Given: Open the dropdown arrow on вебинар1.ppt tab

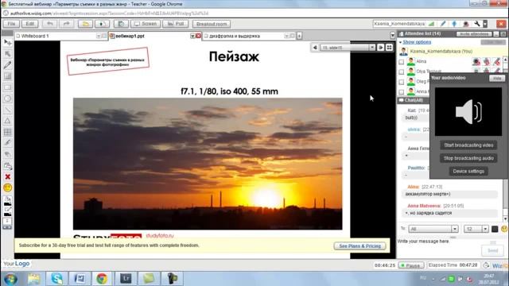Looking at the screenshot, I should pyautogui.click(x=192, y=36).
